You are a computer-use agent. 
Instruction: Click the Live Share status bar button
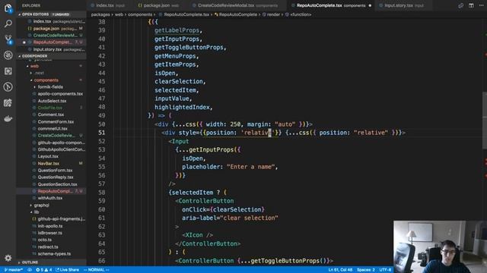[x=68, y=270]
